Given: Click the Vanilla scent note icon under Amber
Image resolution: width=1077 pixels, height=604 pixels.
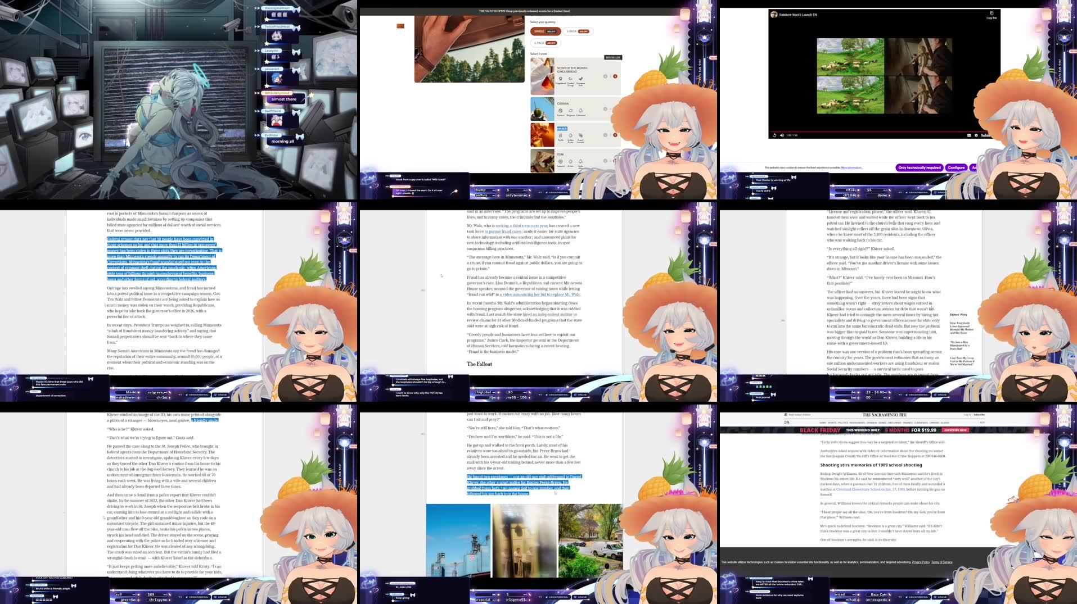Looking at the screenshot, I should click(x=560, y=135).
